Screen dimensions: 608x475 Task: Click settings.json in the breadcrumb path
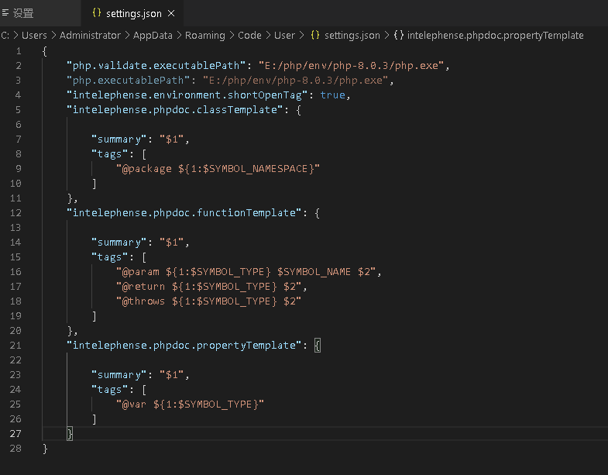coord(352,36)
